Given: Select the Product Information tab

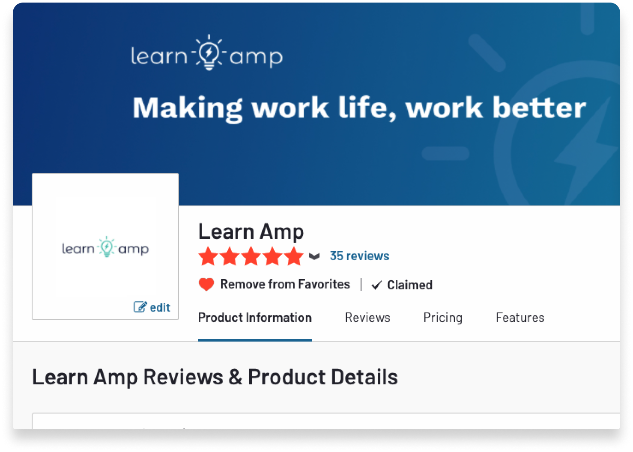Looking at the screenshot, I should 255,318.
